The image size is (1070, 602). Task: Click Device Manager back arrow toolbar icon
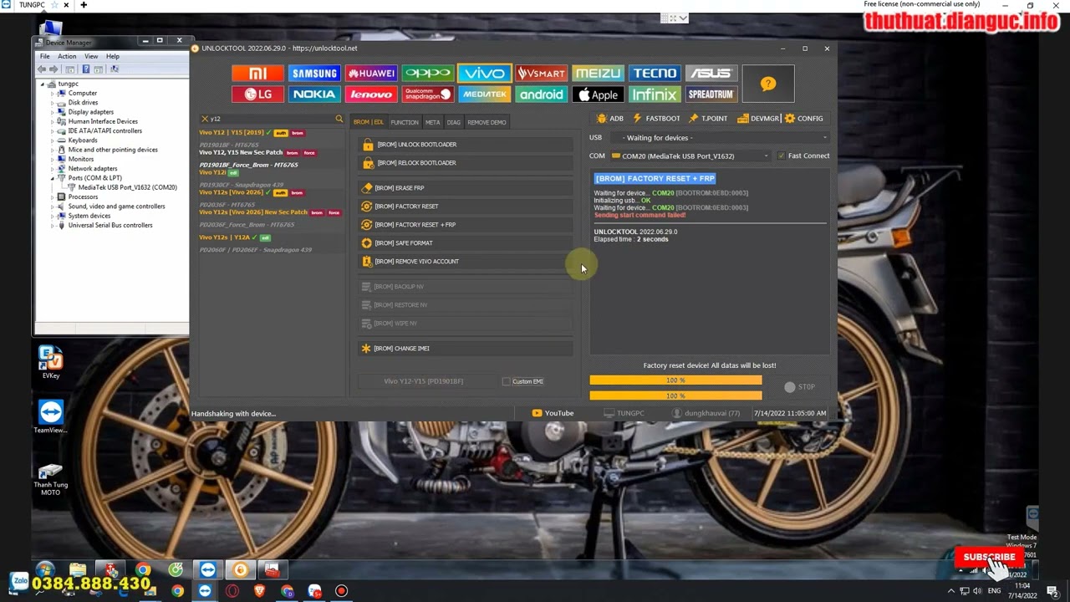[x=43, y=69]
